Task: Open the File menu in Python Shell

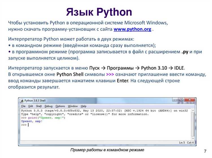Action: click(x=23, y=106)
